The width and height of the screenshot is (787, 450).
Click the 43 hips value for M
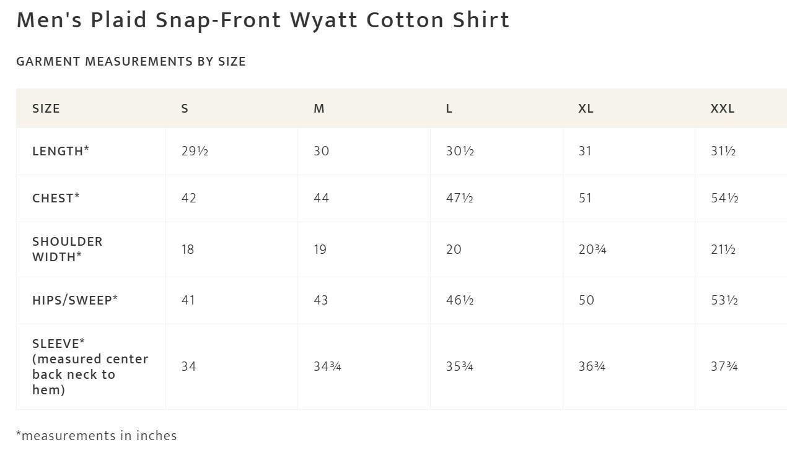click(x=321, y=300)
